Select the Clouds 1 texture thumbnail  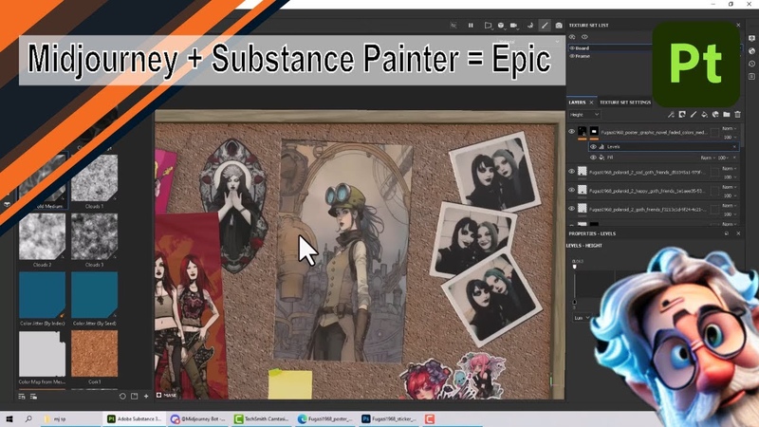(94, 178)
